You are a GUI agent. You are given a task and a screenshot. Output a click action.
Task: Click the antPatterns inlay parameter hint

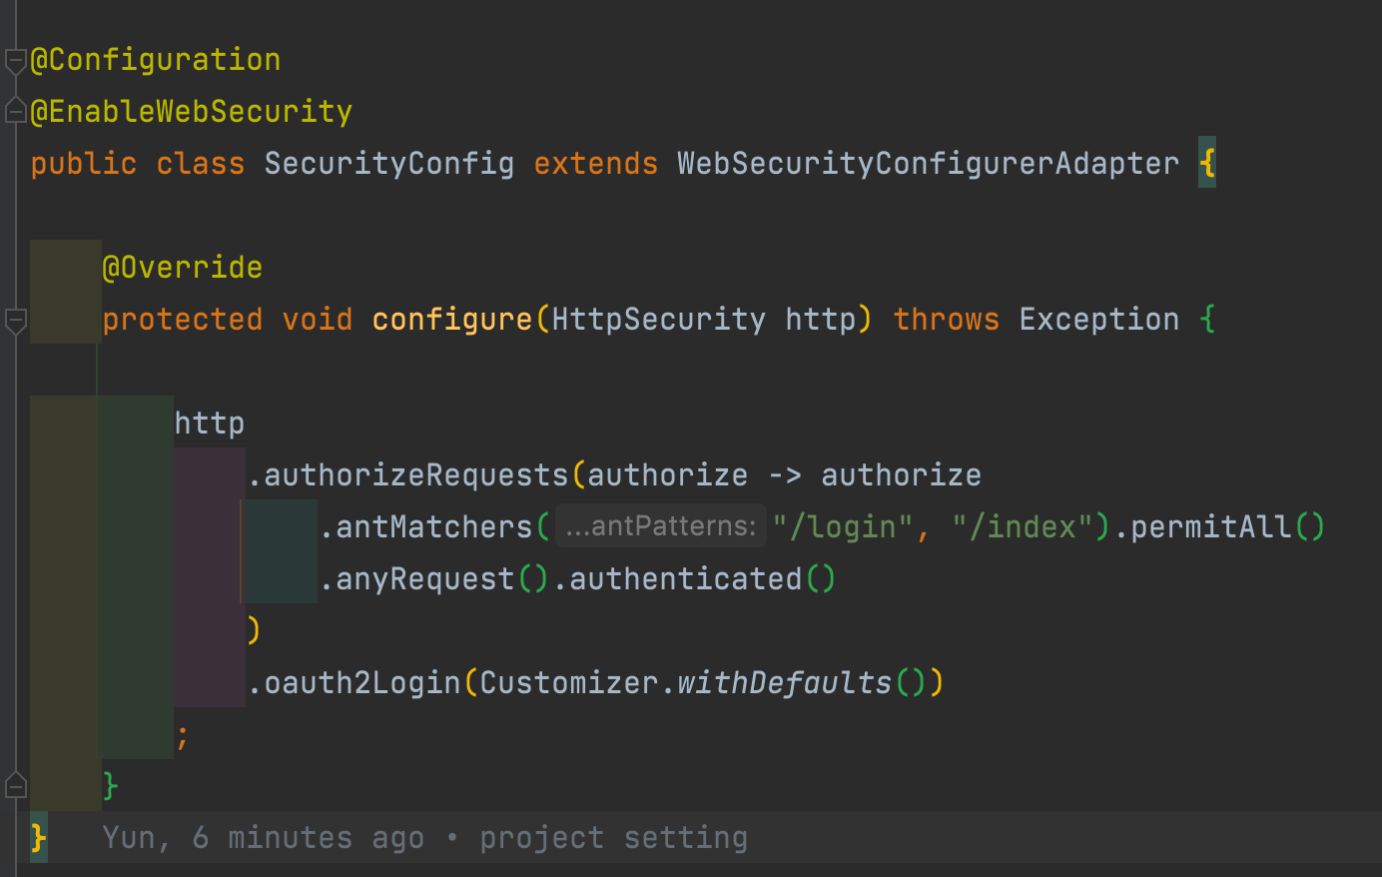[660, 526]
